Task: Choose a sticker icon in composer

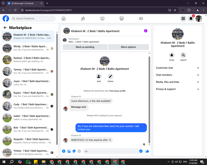Action: pyautogui.click(x=74, y=151)
